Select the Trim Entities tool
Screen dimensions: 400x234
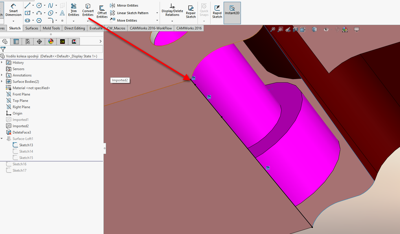pyautogui.click(x=74, y=10)
